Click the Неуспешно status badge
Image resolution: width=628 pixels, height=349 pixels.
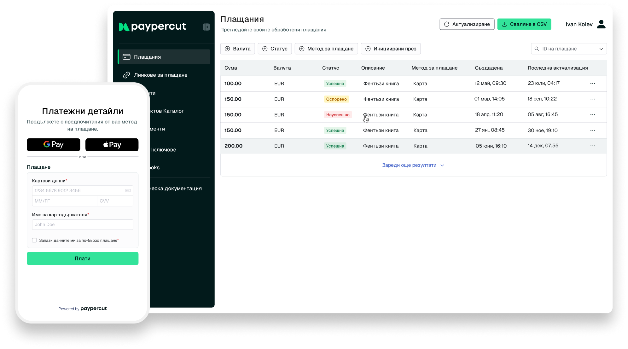[338, 115]
